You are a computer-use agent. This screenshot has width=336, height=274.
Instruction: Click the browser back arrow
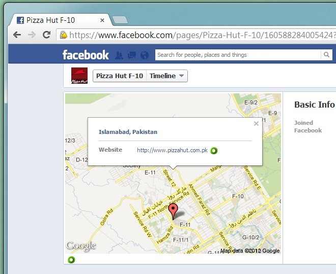17,35
